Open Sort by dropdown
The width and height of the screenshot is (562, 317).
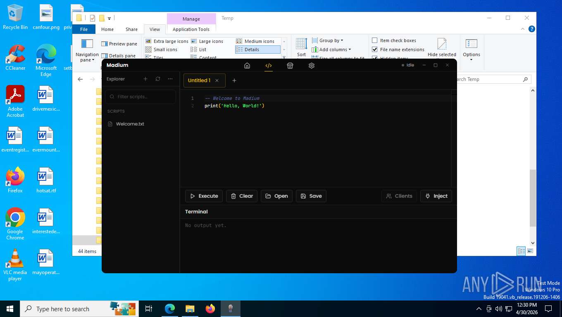pos(302,48)
